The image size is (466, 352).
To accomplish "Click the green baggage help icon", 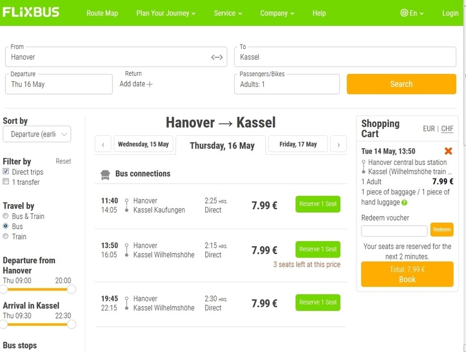I will point(405,202).
